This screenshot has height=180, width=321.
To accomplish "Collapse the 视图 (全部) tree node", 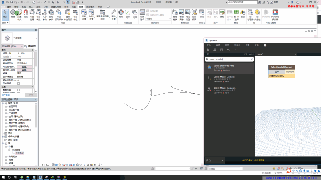I will coord(3,103).
